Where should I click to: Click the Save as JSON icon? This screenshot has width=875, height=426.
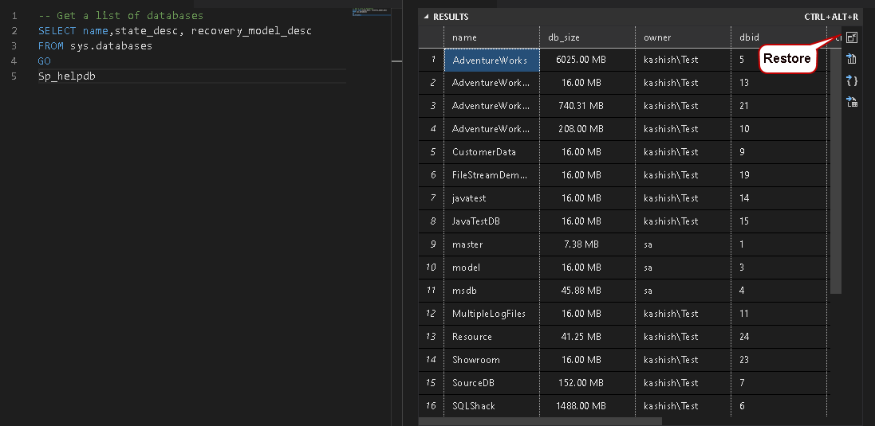tap(852, 80)
